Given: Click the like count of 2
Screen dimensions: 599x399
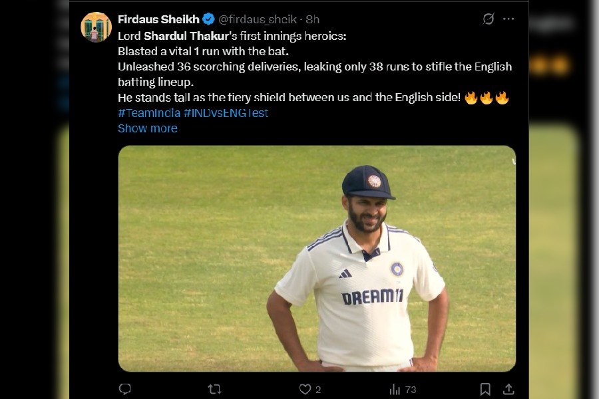Looking at the screenshot, I should coord(318,390).
